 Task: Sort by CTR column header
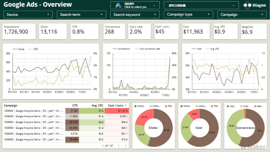pos(75,105)
